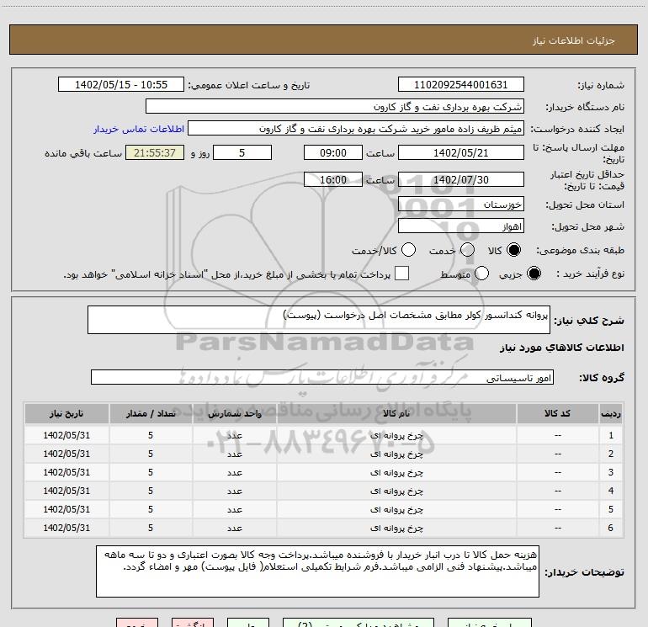Click the توضیحات خریدار text area
Viewport: 648px width, 627px height.
coord(317,571)
